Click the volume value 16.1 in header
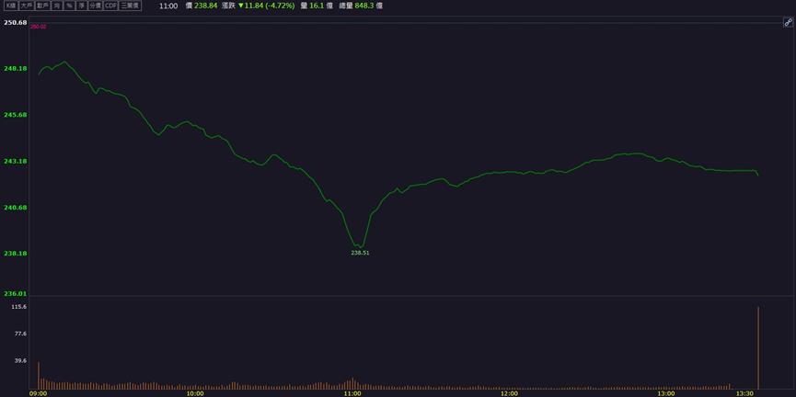This screenshot has height=397, width=796. click(317, 6)
